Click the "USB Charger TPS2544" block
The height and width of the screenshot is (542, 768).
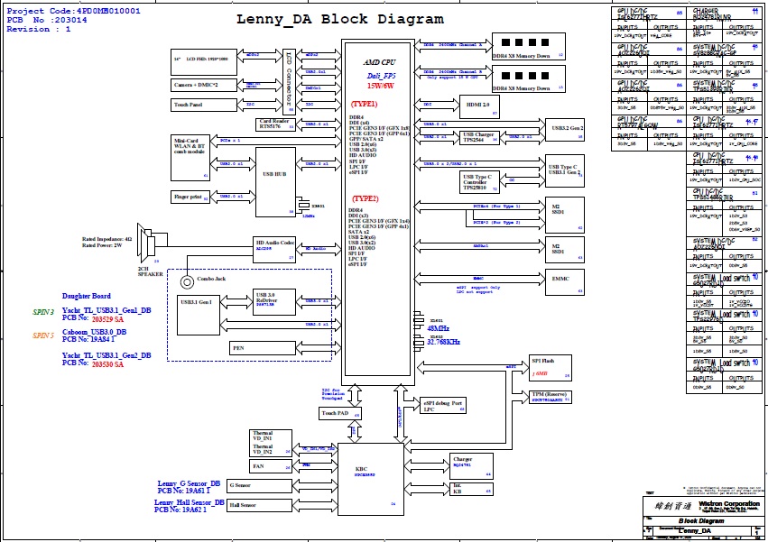click(x=479, y=137)
